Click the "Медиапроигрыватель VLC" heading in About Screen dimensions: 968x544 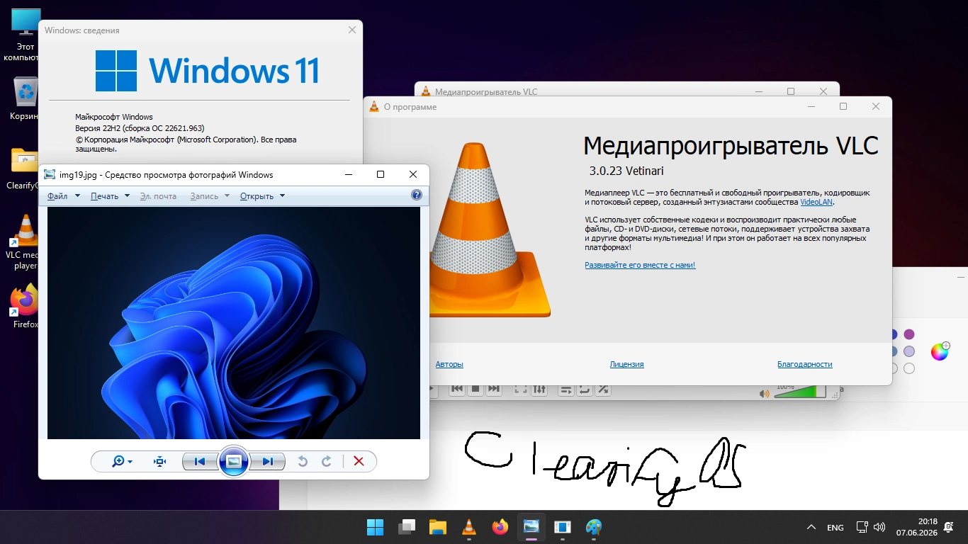pyautogui.click(x=731, y=145)
